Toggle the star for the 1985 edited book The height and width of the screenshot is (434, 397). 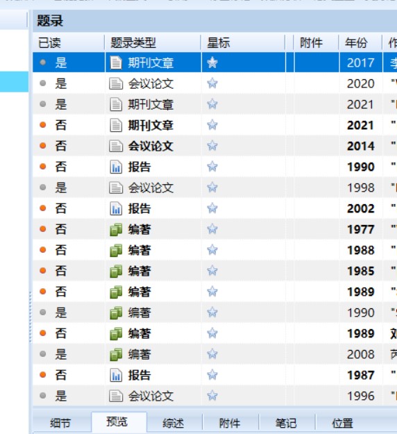tap(212, 271)
